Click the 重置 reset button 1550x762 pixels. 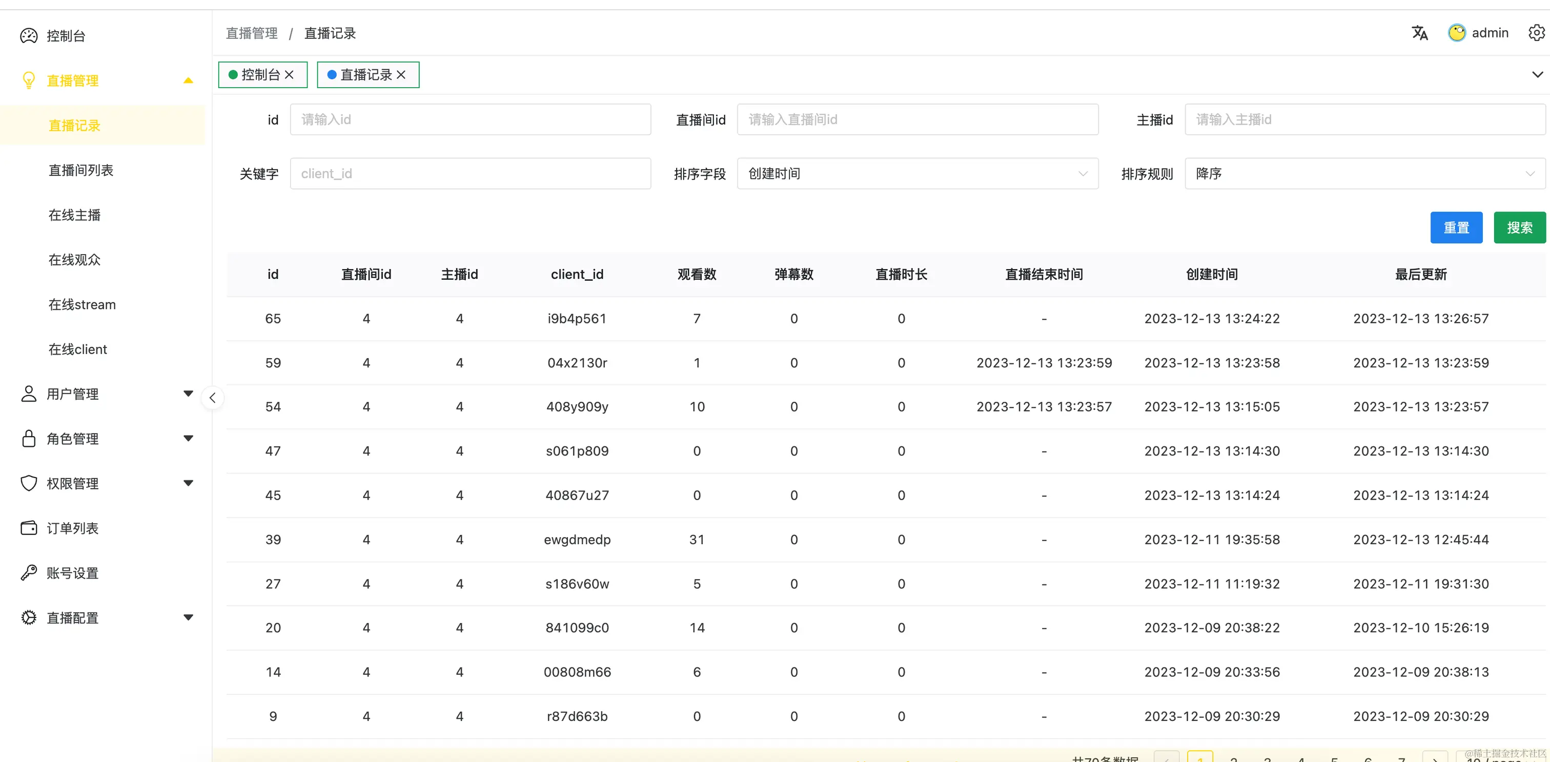1456,228
